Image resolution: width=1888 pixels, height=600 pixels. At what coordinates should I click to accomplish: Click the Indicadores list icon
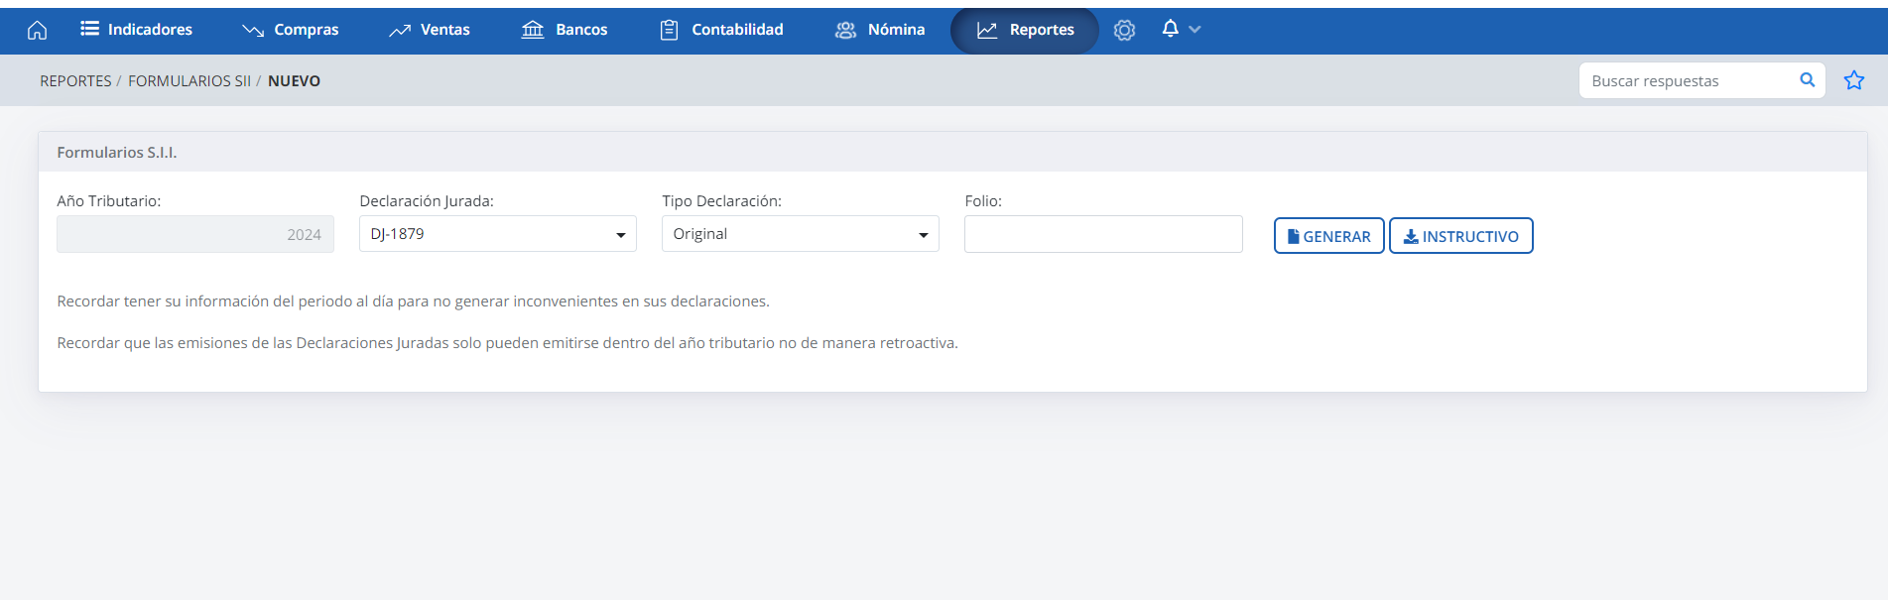coord(89,29)
